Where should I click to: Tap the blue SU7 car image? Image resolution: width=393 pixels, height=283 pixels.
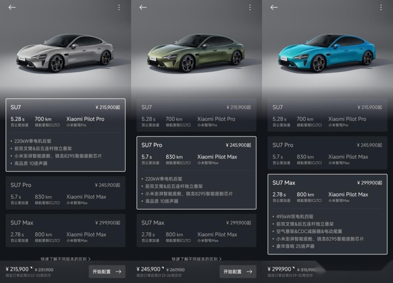[327, 53]
